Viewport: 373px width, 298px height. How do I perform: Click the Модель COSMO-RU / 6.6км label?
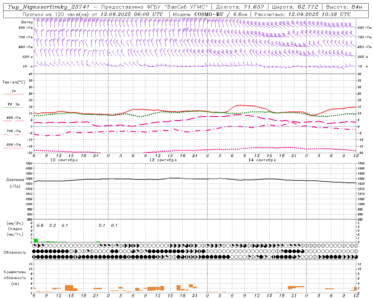(210, 14)
